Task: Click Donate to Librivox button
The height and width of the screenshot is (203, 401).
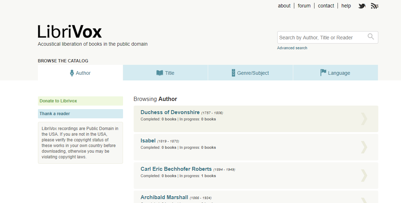Action: [x=80, y=101]
